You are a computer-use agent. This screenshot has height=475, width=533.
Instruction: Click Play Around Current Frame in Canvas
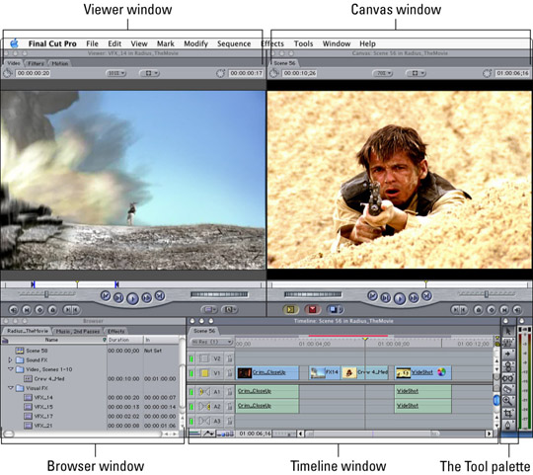point(414,298)
